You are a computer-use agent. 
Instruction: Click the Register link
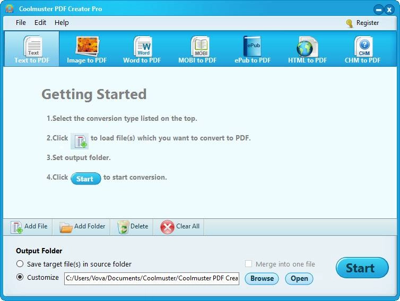click(x=367, y=23)
